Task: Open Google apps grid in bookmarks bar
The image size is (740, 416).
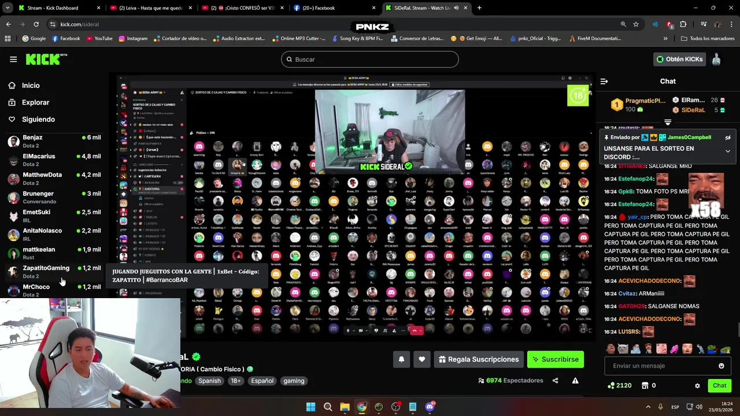Action: pyautogui.click(x=8, y=39)
